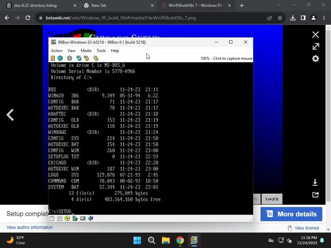Show previous image with left arrow
The height and width of the screenshot is (248, 331).
10,115
